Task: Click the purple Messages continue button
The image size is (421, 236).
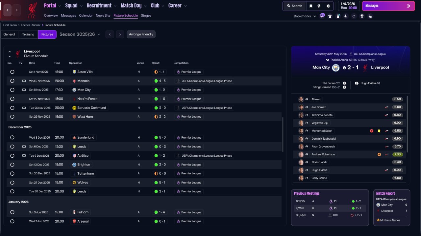Action: point(388,6)
